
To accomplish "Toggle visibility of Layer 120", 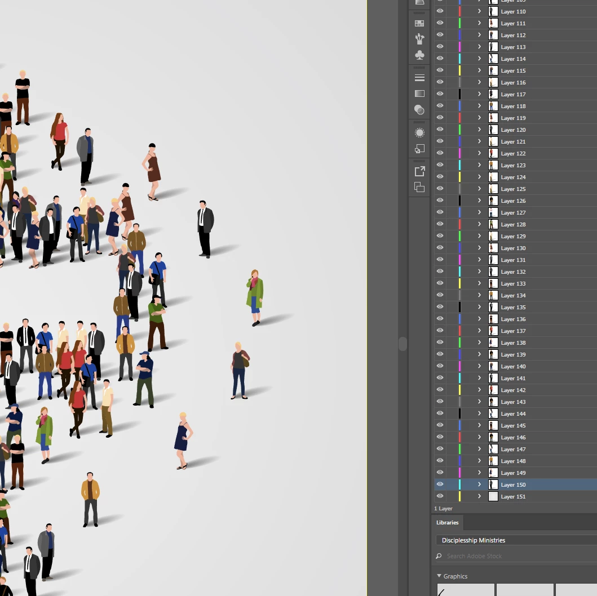I will (440, 130).
